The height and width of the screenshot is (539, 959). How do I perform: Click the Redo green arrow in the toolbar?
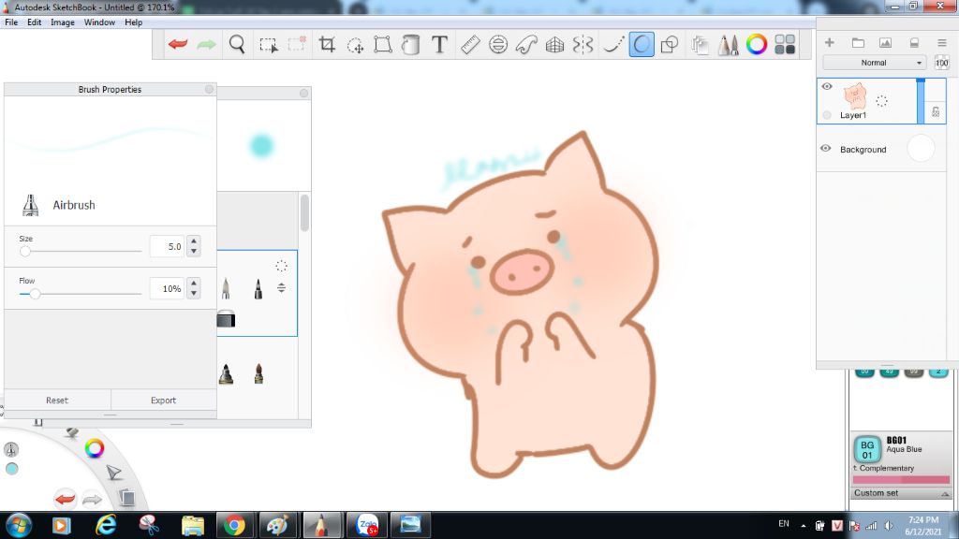[207, 45]
